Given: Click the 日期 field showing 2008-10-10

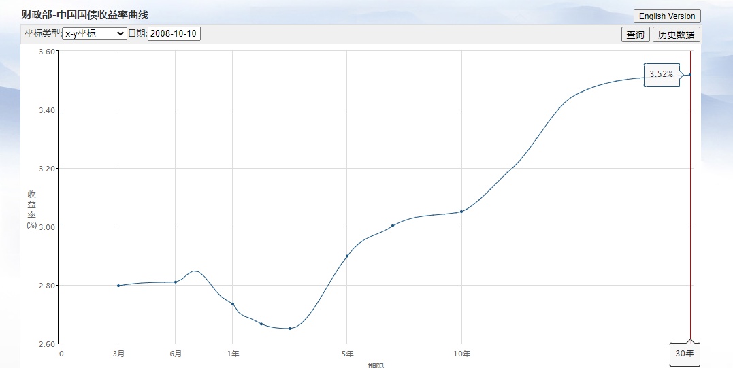Looking at the screenshot, I should [174, 34].
